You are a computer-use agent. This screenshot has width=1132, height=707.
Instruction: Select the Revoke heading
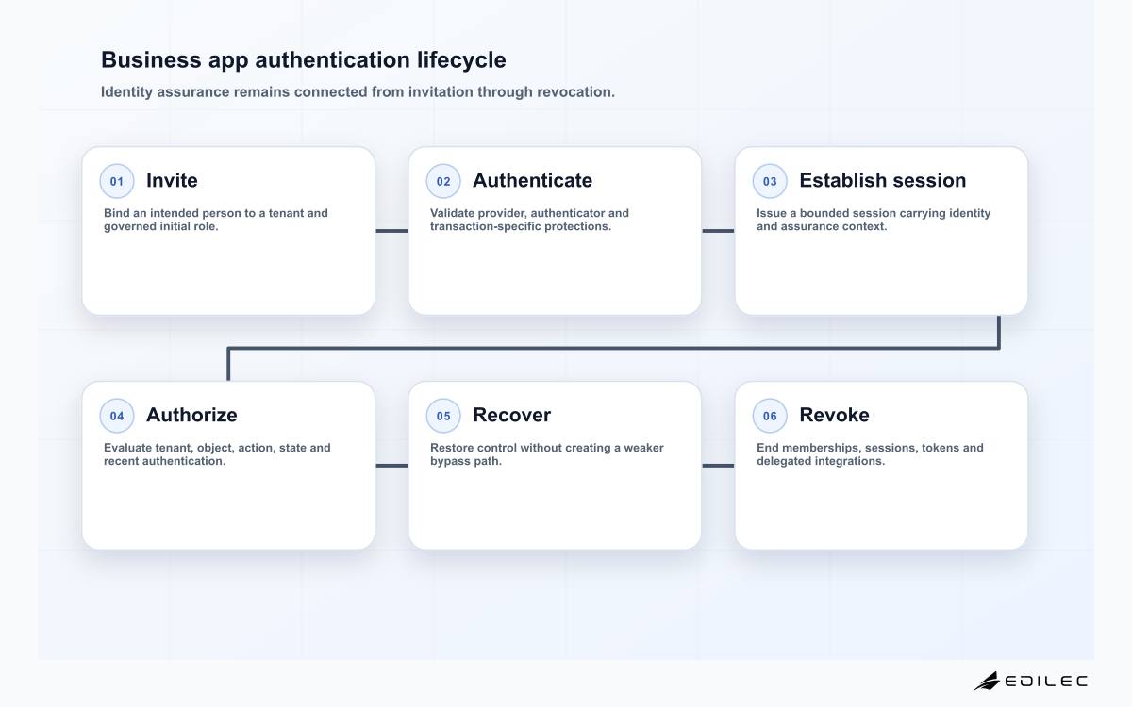(x=834, y=415)
